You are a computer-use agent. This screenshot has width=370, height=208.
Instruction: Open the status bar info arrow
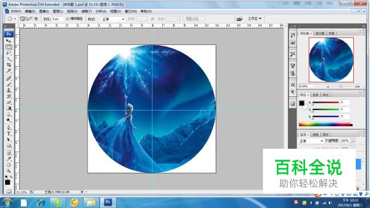(82, 192)
